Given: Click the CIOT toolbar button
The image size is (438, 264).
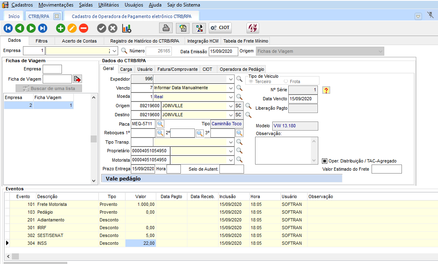Looking at the screenshot, I should (x=220, y=28).
